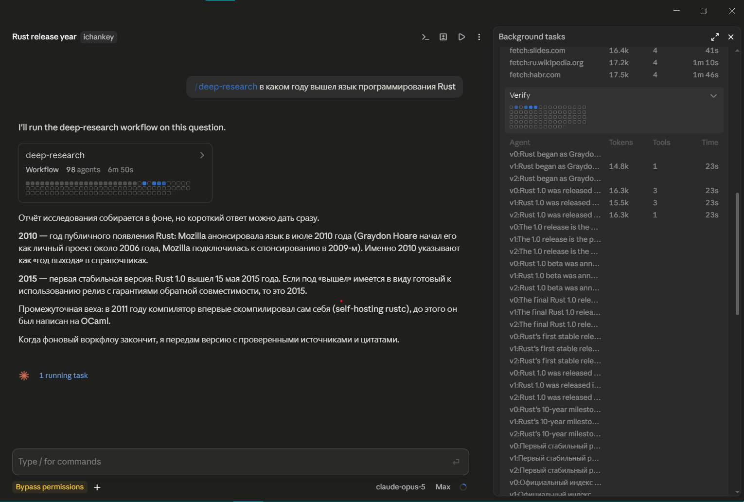Select the v0:Rust 1.0 beta was ann… row
Screen dimensions: 744x502
point(614,264)
